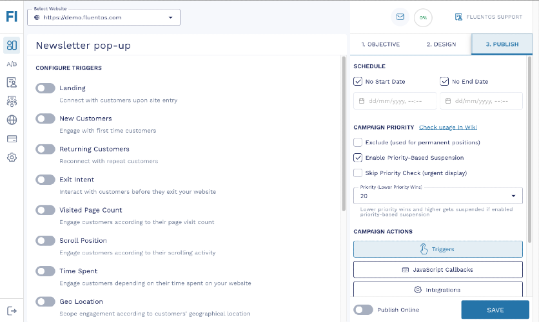Toggle the Geo Location trigger

[45, 302]
